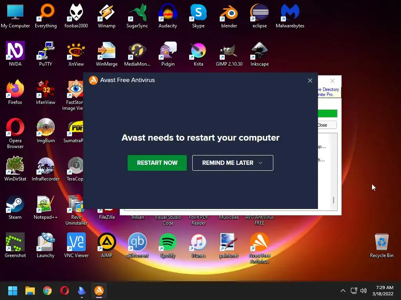The width and height of the screenshot is (401, 300).
Task: Open the Windows Start menu
Action: point(13,290)
